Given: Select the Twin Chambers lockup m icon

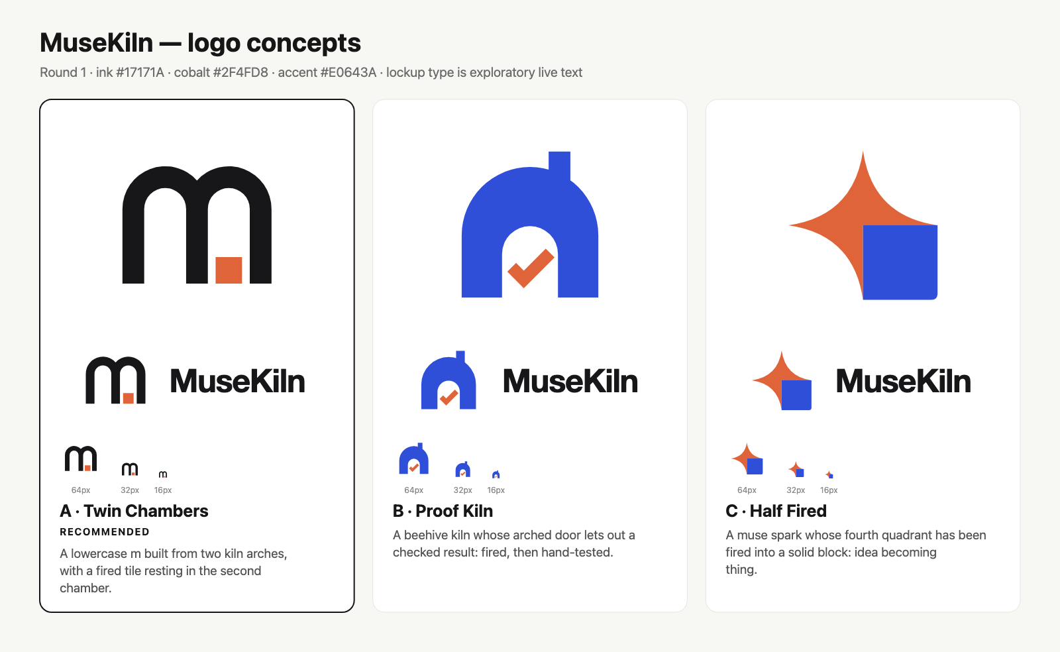Looking at the screenshot, I should (x=115, y=380).
